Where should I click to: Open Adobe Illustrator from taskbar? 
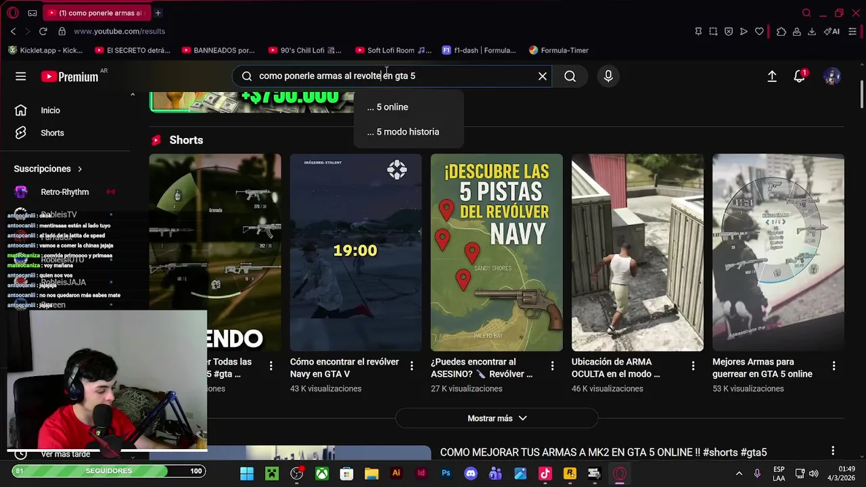coord(396,473)
